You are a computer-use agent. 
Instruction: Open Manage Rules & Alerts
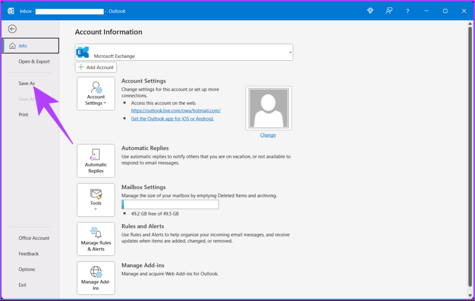pyautogui.click(x=96, y=239)
